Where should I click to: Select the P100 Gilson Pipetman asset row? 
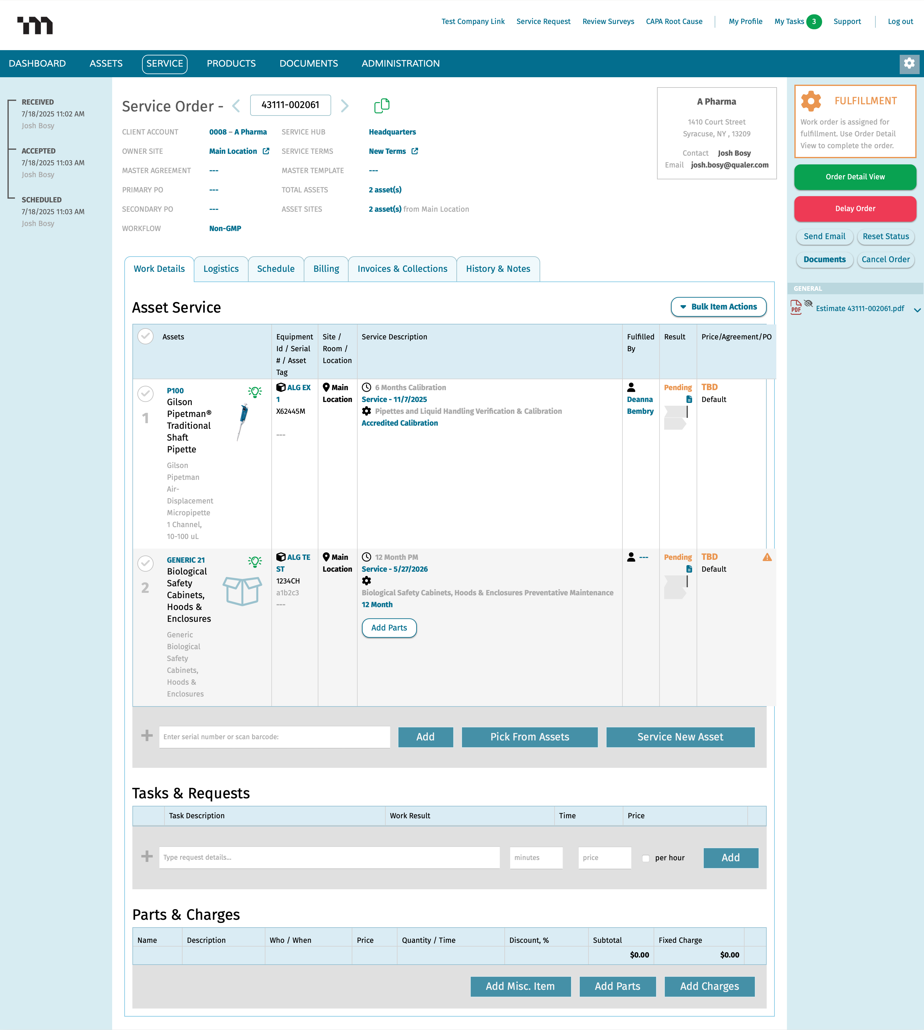click(146, 394)
